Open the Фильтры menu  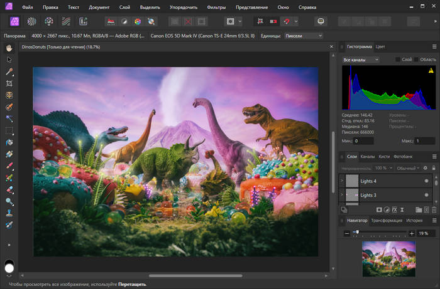[x=216, y=8]
